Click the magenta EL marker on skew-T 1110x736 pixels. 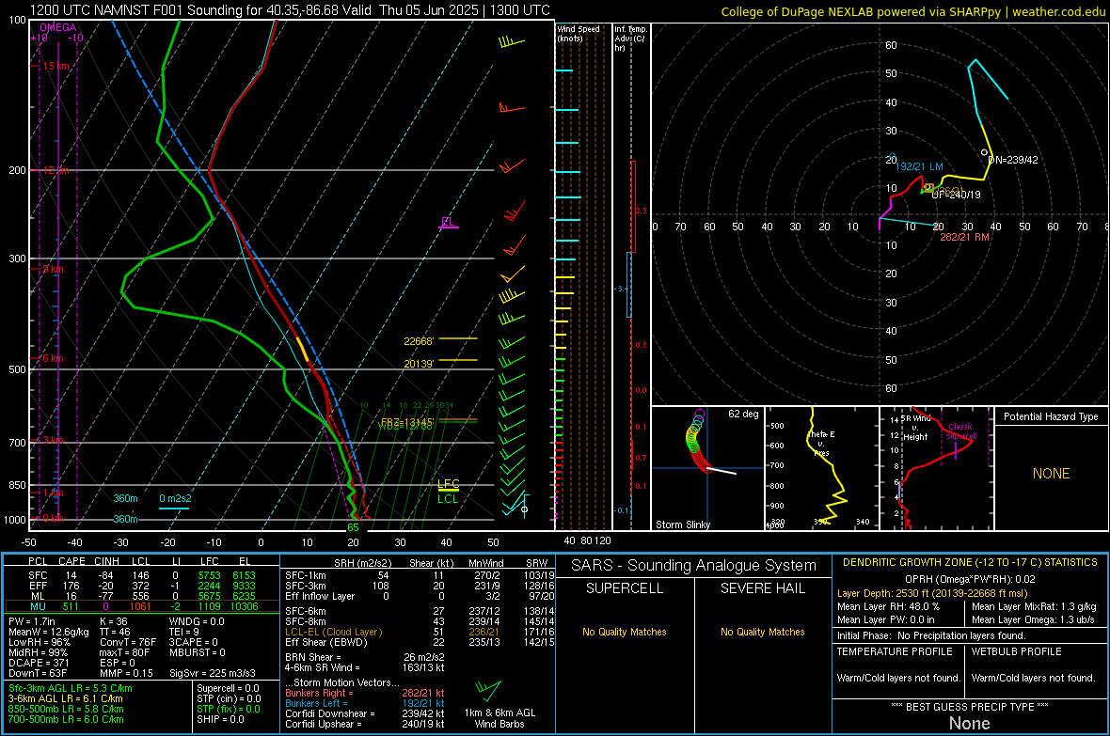(x=448, y=222)
